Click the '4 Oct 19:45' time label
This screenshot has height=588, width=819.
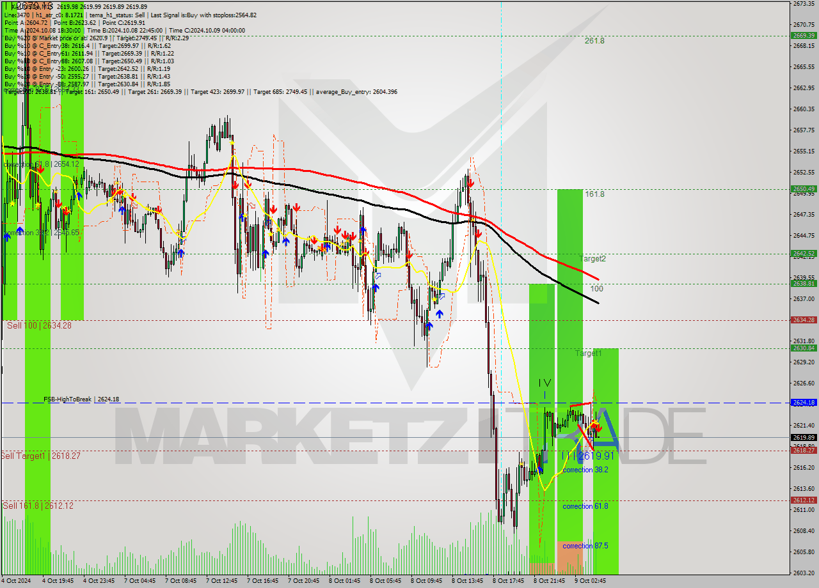(58, 581)
